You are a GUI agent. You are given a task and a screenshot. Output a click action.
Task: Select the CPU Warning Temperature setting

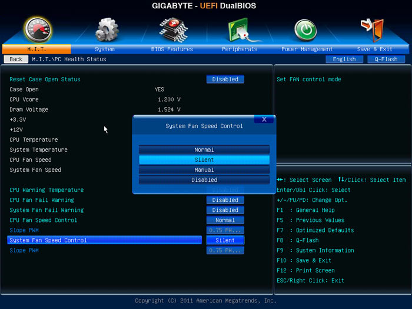coord(46,190)
